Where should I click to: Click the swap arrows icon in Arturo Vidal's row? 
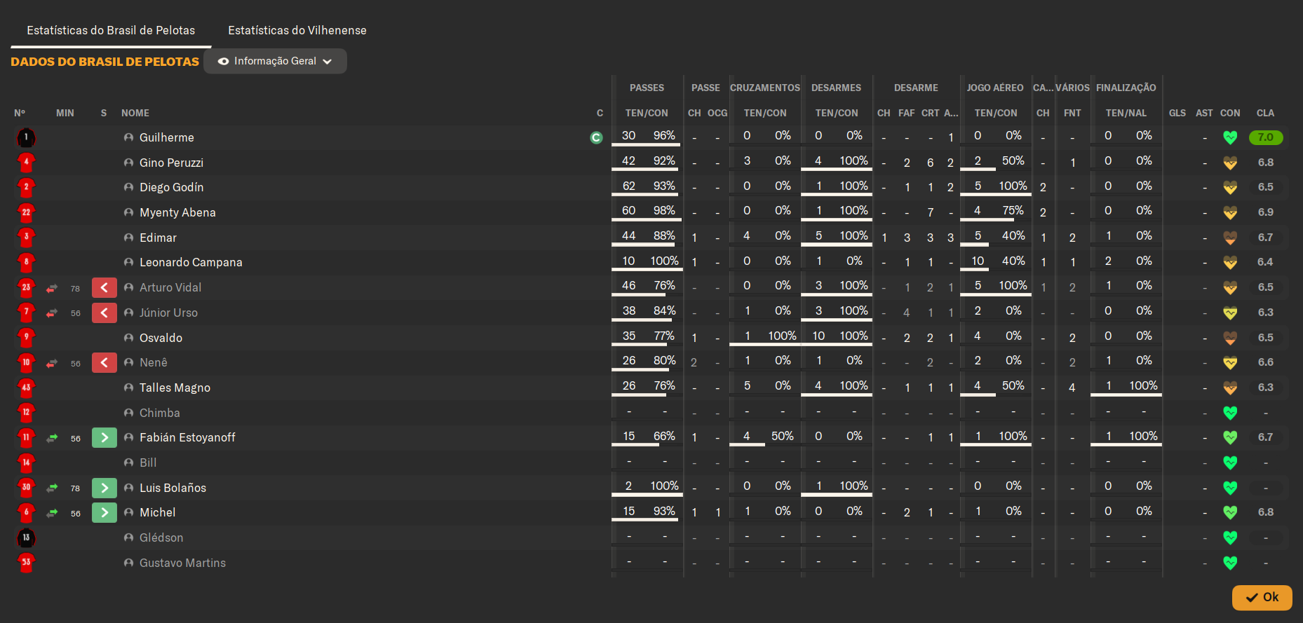pyautogui.click(x=52, y=288)
